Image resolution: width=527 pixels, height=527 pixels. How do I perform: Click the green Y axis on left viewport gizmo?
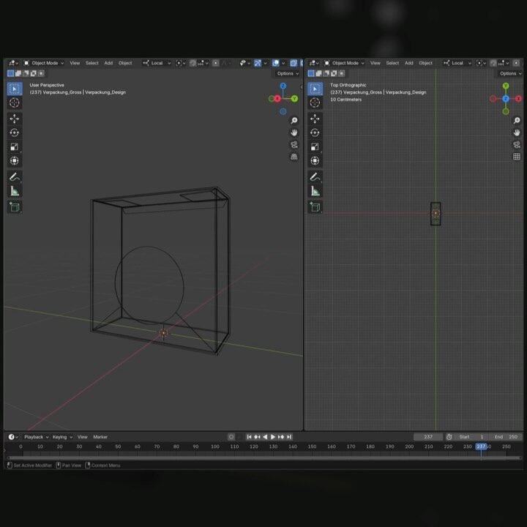pos(294,98)
